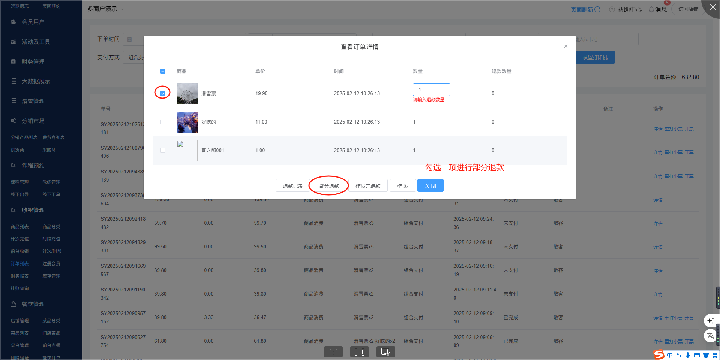720x360 pixels.
Task: Click the page refresh icon
Action: [x=597, y=9]
